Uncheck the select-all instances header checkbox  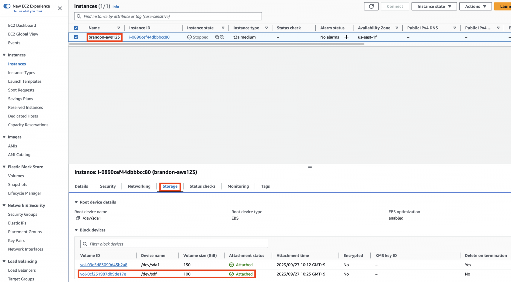(x=76, y=28)
